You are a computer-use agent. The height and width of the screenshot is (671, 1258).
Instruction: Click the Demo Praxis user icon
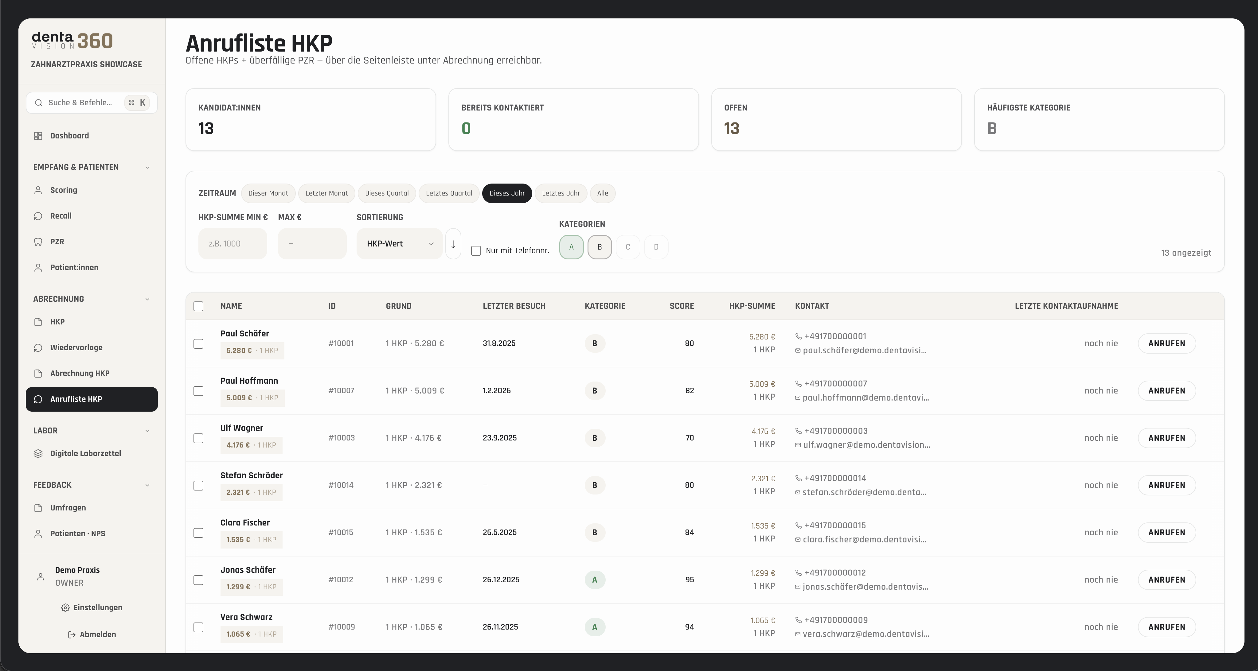coord(41,577)
